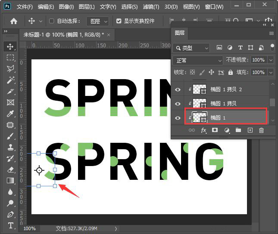Filter layers by adjustment type
Viewport: 278px width, 234px height.
tap(230, 47)
